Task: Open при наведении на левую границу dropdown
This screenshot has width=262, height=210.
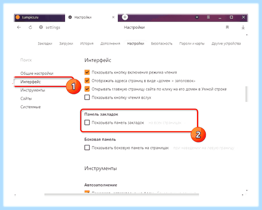Action: 205,148
